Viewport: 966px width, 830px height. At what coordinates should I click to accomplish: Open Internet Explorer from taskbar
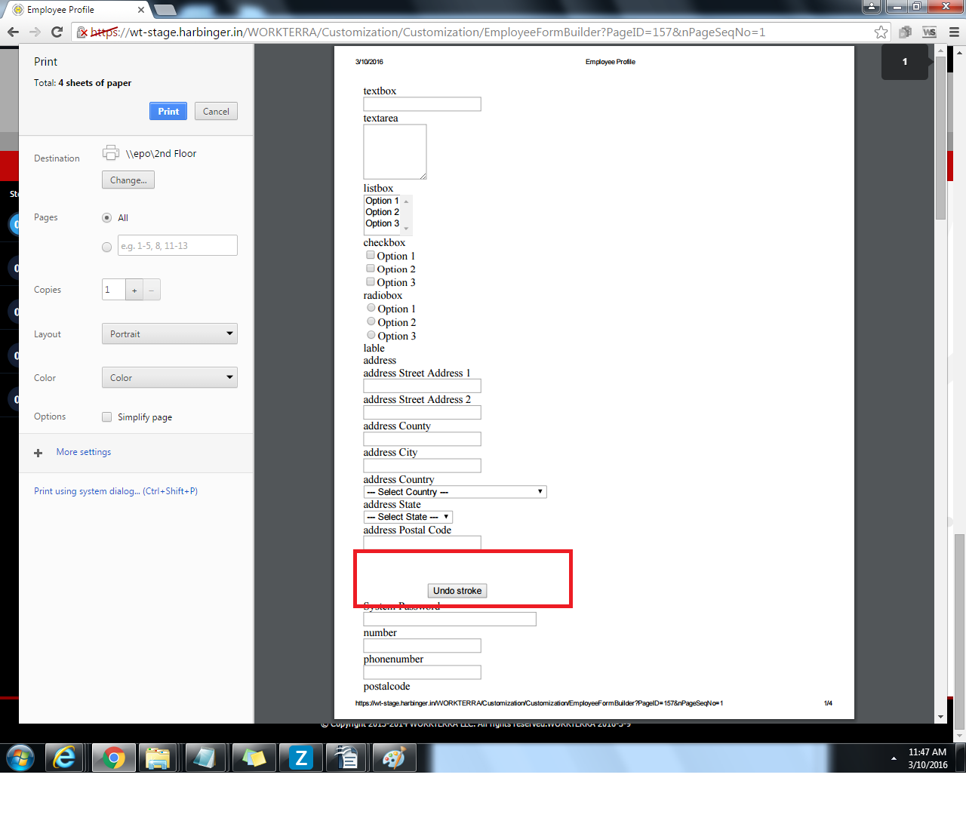click(x=65, y=758)
